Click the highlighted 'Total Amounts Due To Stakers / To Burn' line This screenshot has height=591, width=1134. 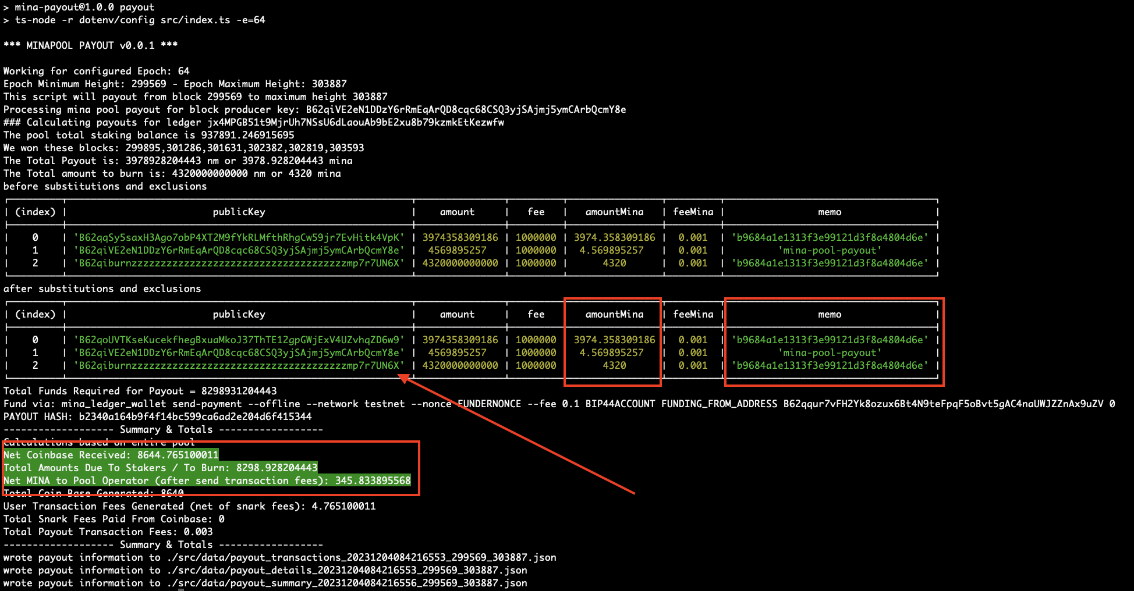(x=161, y=468)
